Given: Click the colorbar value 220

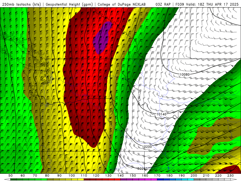Looking at the screenshot, I should (218, 176).
